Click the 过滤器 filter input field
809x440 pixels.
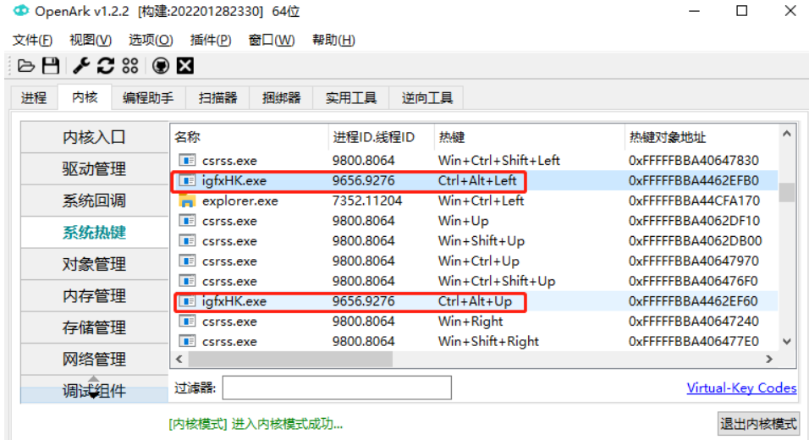tap(337, 388)
